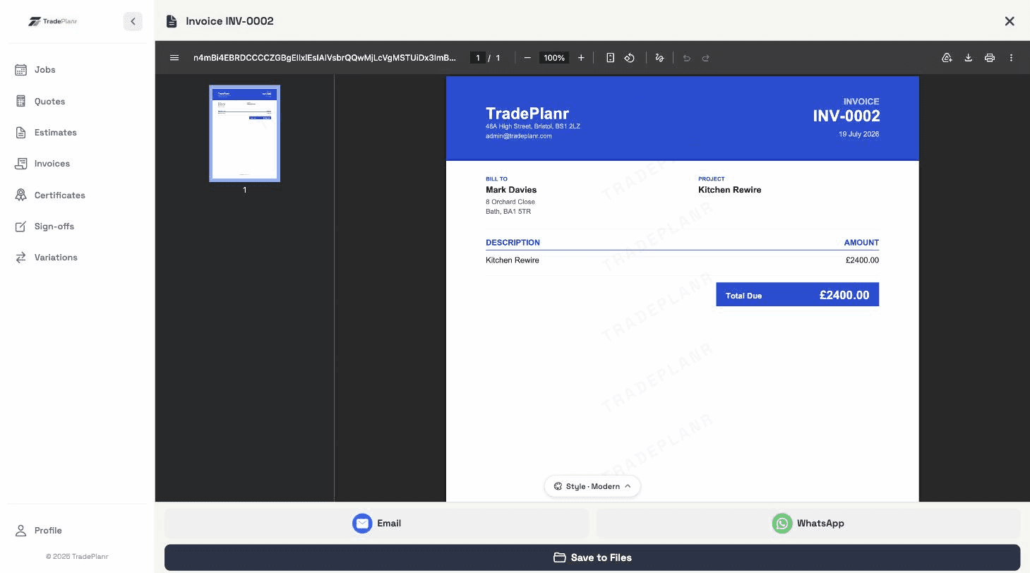1030x573 pixels.
Task: Click the Save to Files button
Action: point(592,557)
